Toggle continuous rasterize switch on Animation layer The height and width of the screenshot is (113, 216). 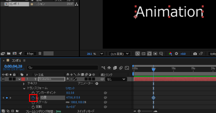pyautogui.click(x=71, y=79)
